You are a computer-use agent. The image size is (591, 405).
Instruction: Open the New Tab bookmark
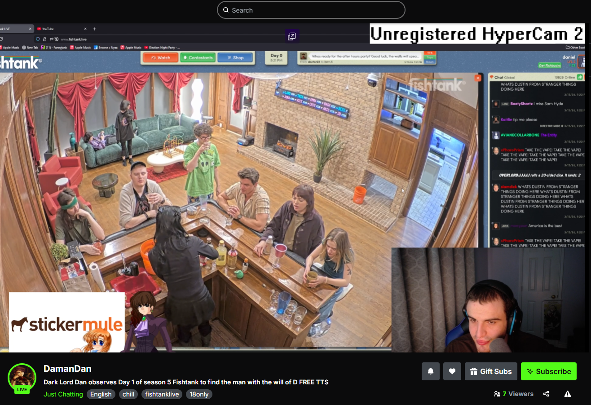point(30,48)
